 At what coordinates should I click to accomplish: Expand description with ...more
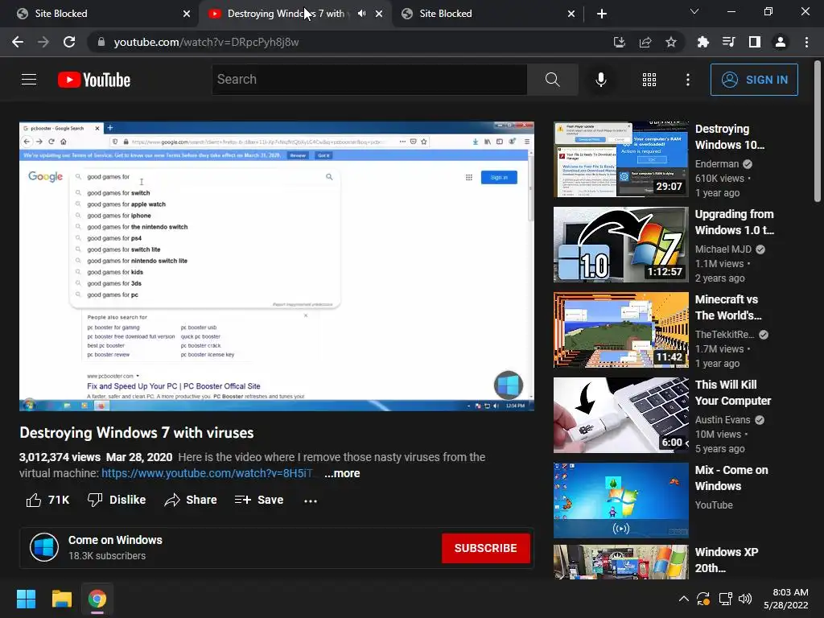[x=342, y=473]
